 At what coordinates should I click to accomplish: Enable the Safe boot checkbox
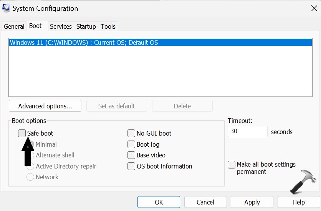click(x=22, y=133)
